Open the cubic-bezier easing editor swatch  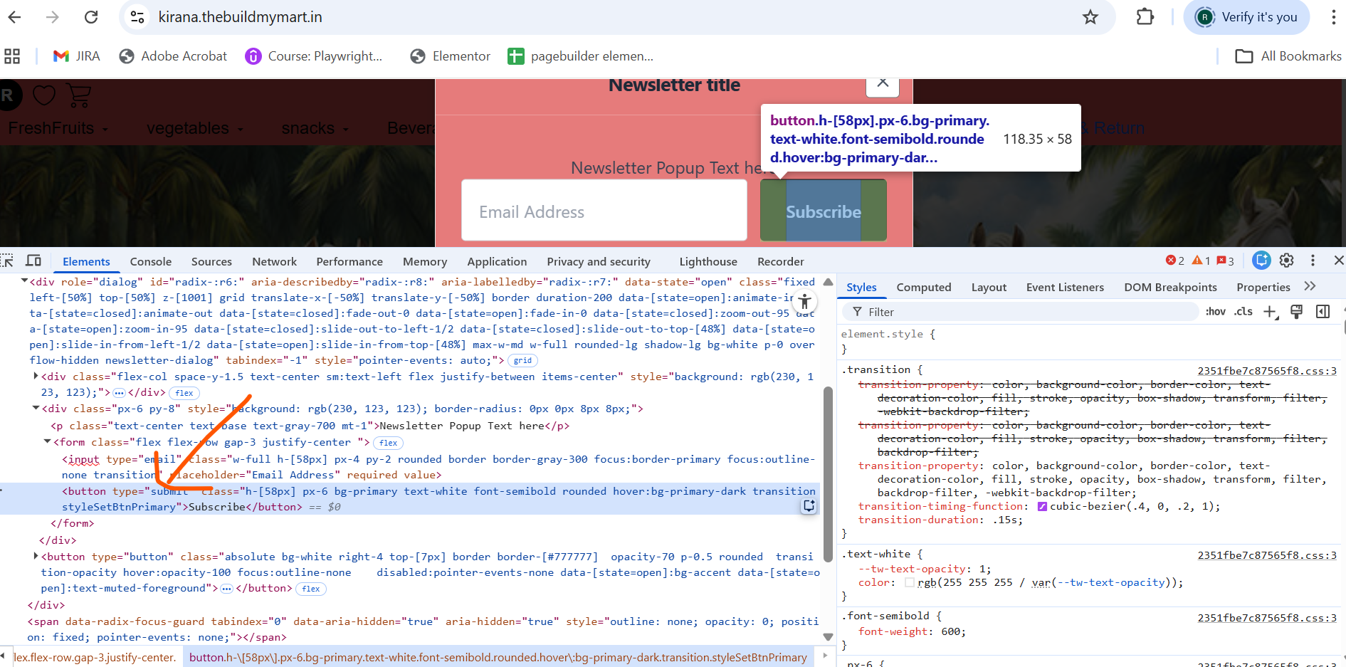[x=1042, y=507]
